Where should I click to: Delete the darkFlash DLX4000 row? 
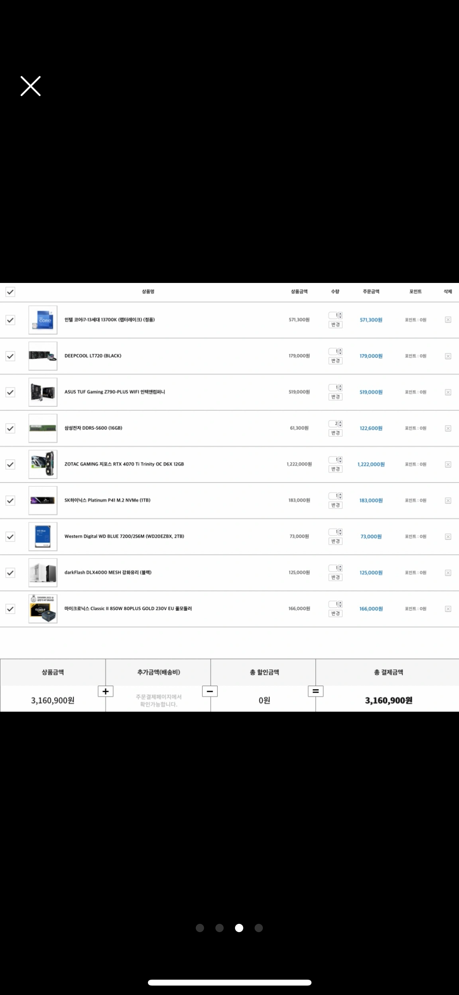click(x=448, y=573)
